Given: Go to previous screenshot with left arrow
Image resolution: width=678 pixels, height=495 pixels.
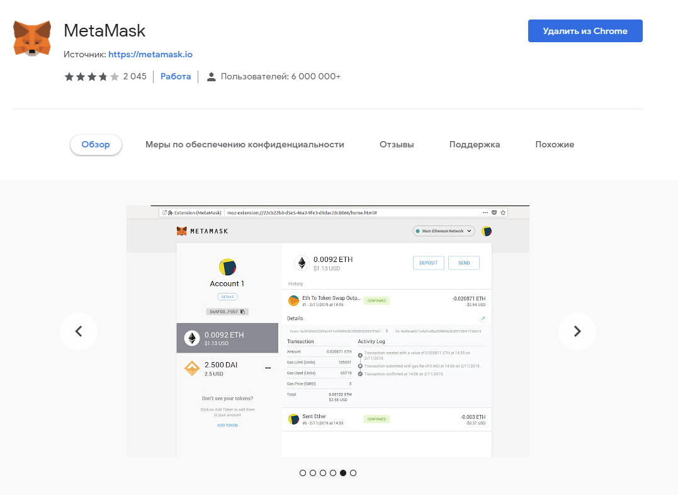Looking at the screenshot, I should pos(79,331).
